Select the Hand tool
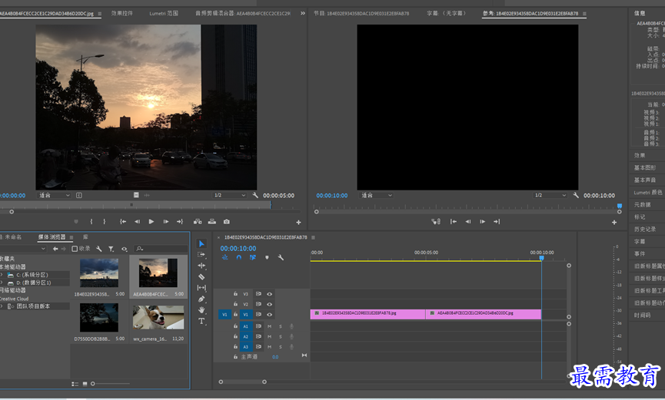 coord(201,309)
